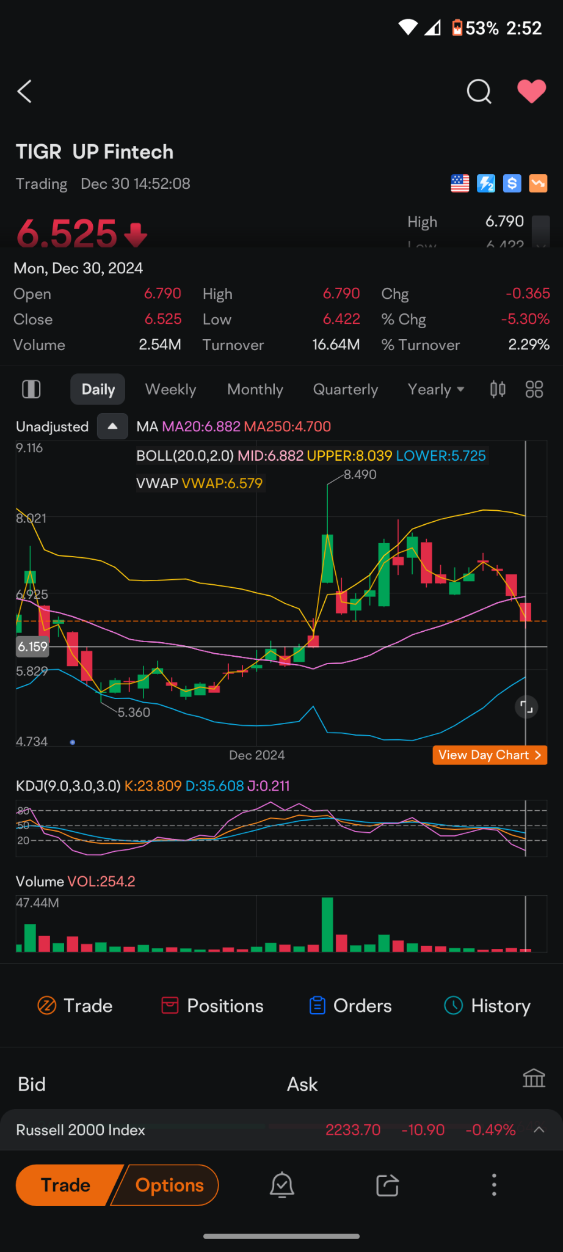Expand the High/Low quote details chevron

tap(540, 232)
